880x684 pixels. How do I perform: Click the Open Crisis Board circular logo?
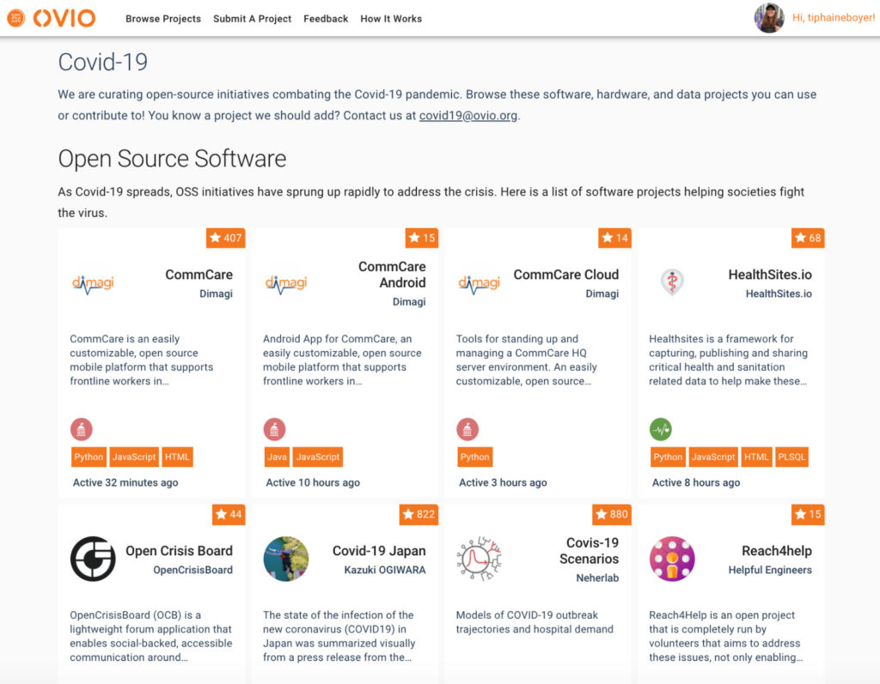click(93, 559)
